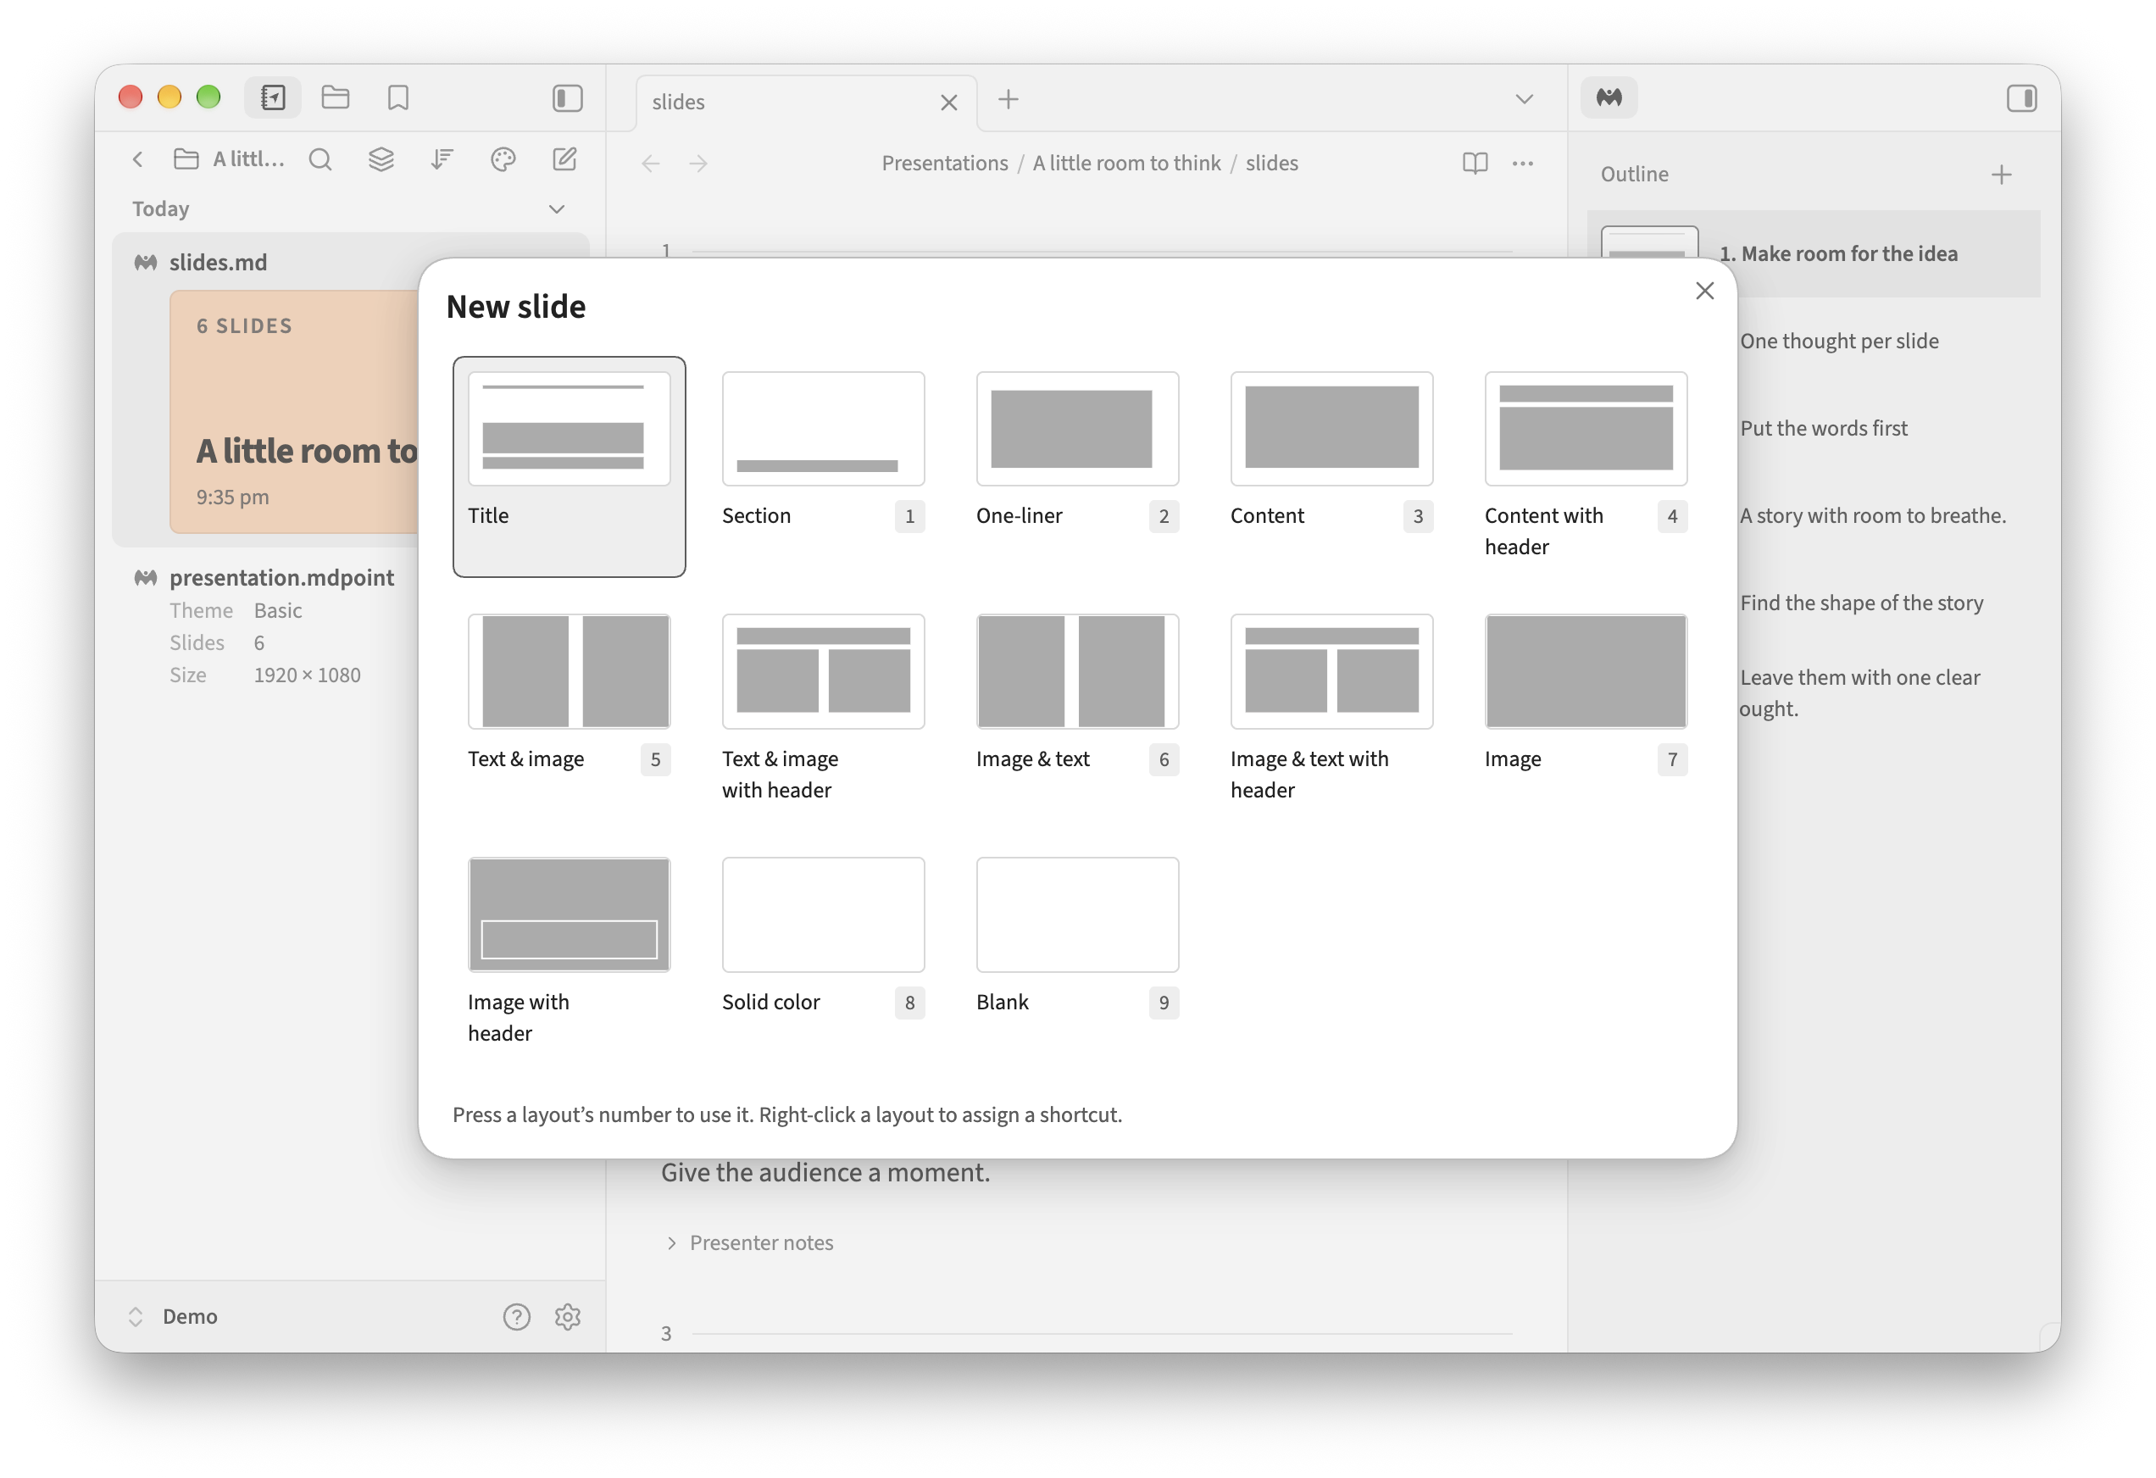
Task: Open more options ellipsis menu
Action: pos(1522,164)
